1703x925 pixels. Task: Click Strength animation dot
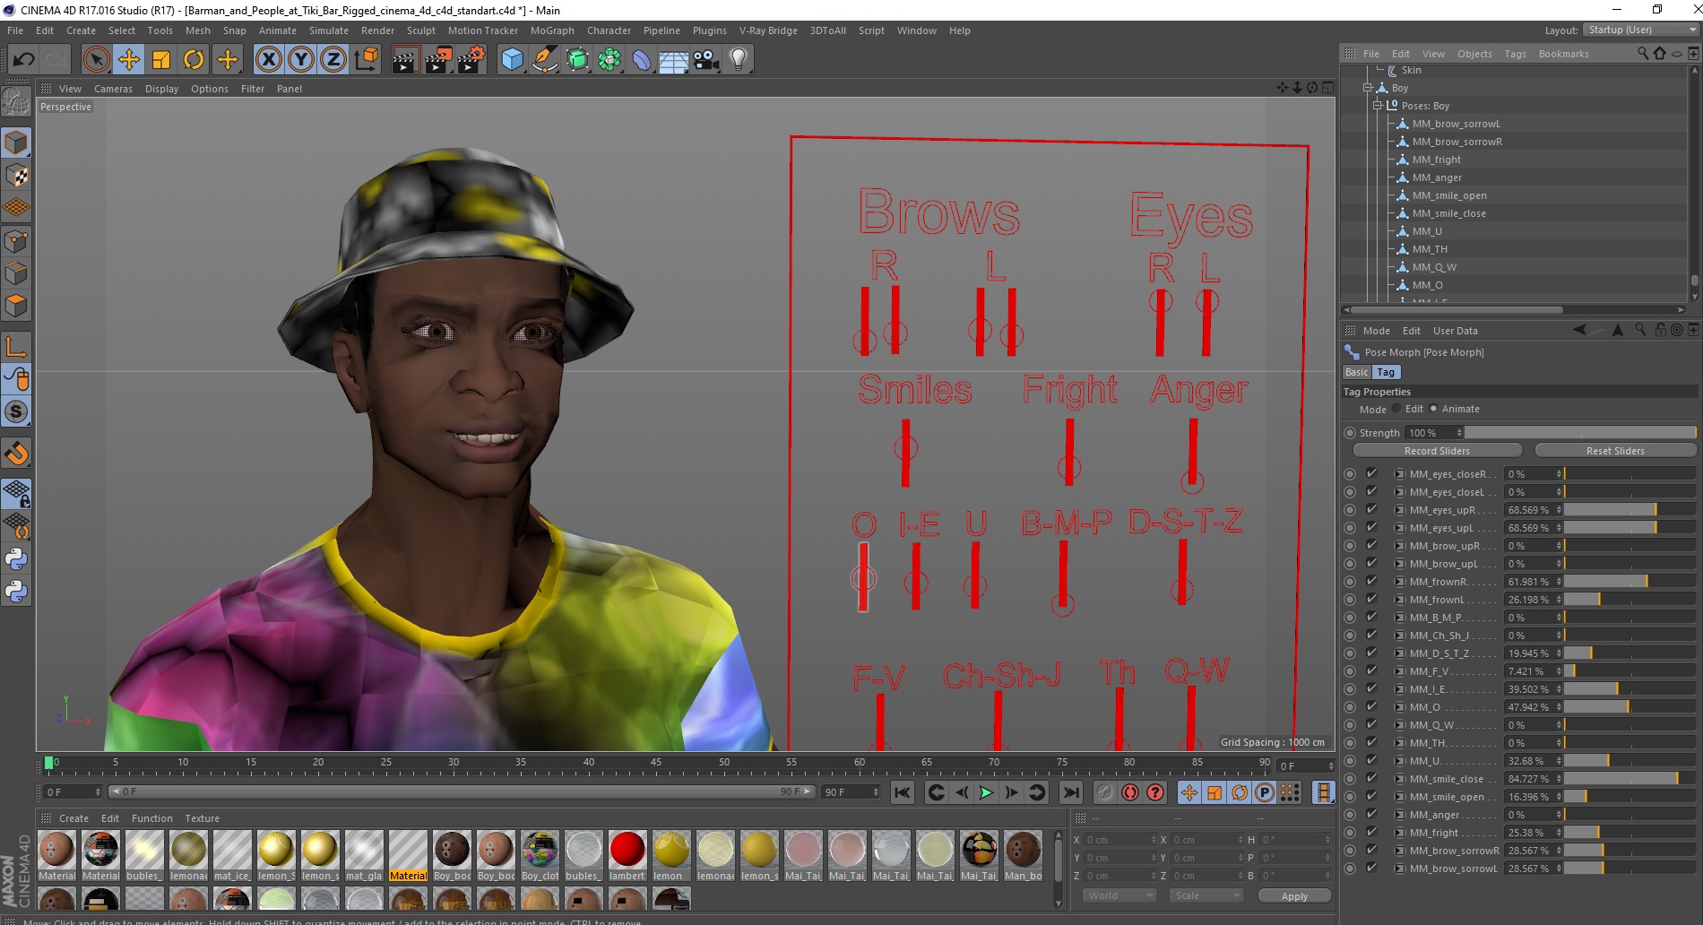tap(1350, 433)
